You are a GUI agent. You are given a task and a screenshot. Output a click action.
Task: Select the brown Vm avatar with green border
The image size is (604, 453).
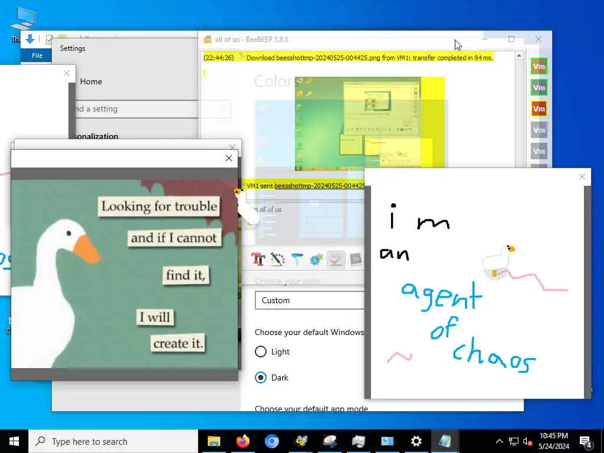click(x=539, y=66)
